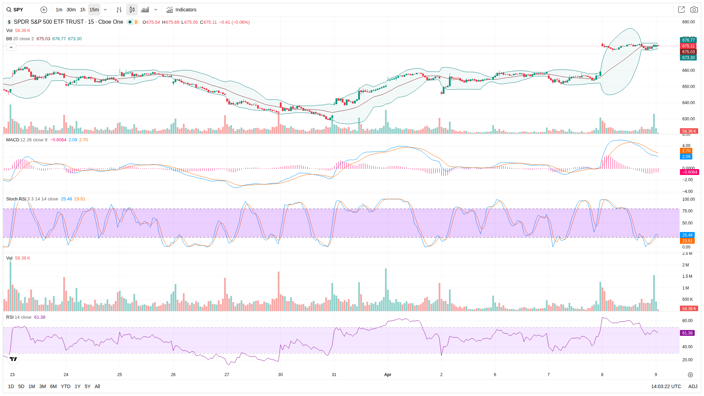Select the YTD date range
The height and width of the screenshot is (396, 704).
tap(65, 386)
